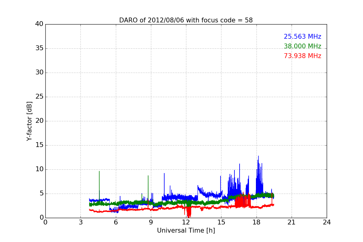363x242 pixels.
Task: Click the plot title 'DARO of 2012/08/06 with focus code = 58'
Action: pyautogui.click(x=186, y=20)
